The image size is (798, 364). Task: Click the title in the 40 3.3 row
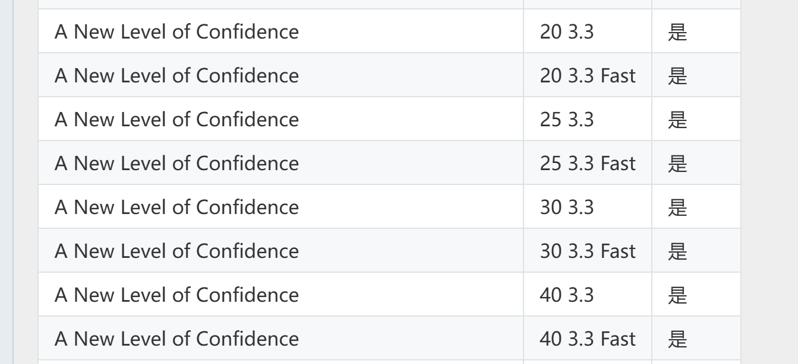pyautogui.click(x=176, y=295)
